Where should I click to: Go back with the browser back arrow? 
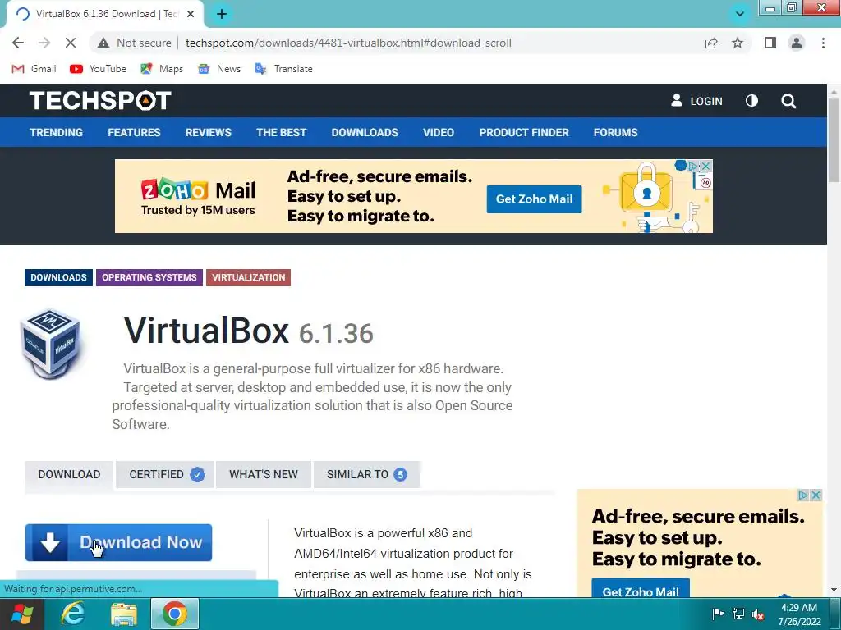point(18,43)
